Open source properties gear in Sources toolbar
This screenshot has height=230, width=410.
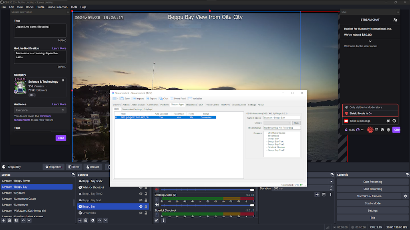click(x=93, y=220)
